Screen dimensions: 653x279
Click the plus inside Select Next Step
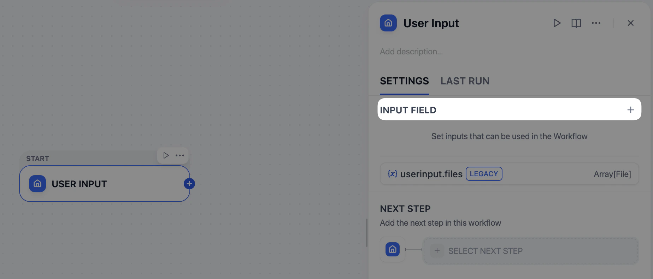click(x=437, y=251)
